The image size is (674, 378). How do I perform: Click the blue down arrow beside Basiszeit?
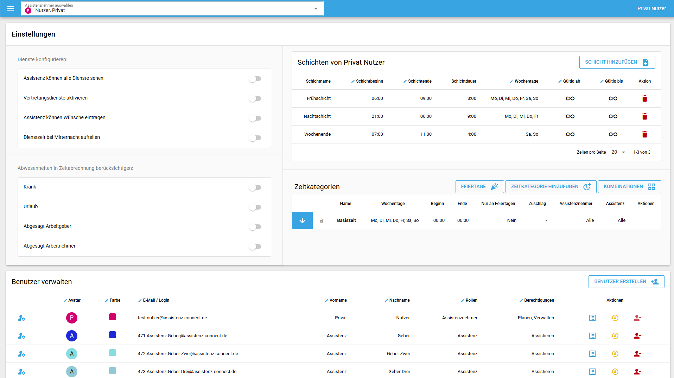point(302,220)
